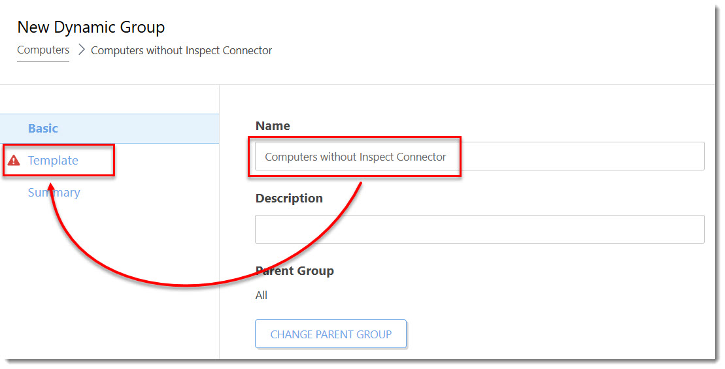Click the warning icon beside Template

coord(14,160)
